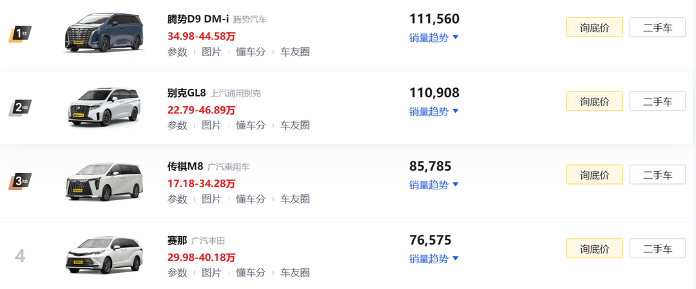696x289 pixels.
Task: Open the 赛那 car thumbnail
Action: pos(105,254)
